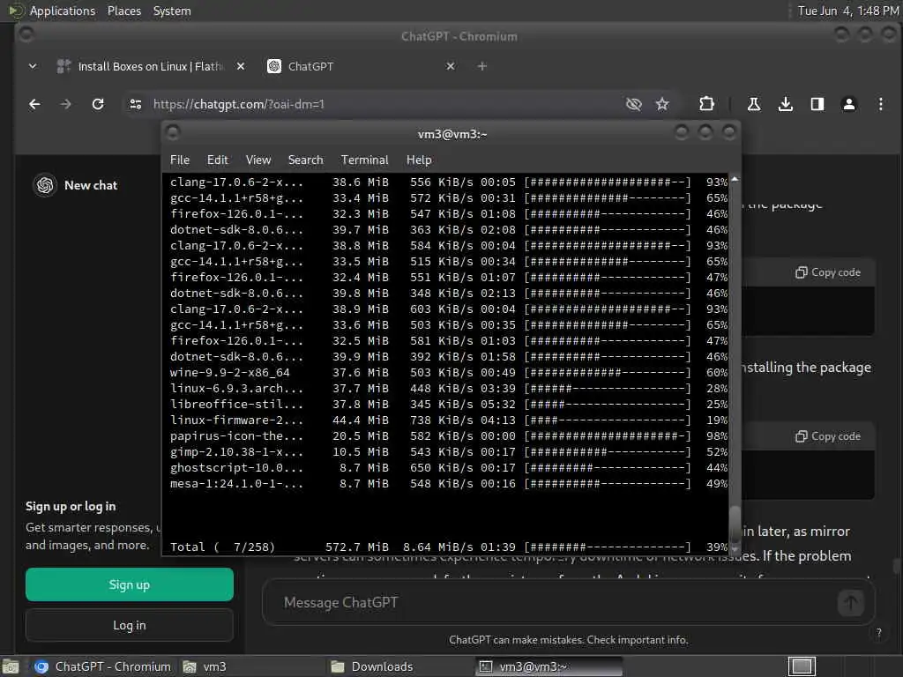
Task: Open the System menu
Action: [172, 11]
